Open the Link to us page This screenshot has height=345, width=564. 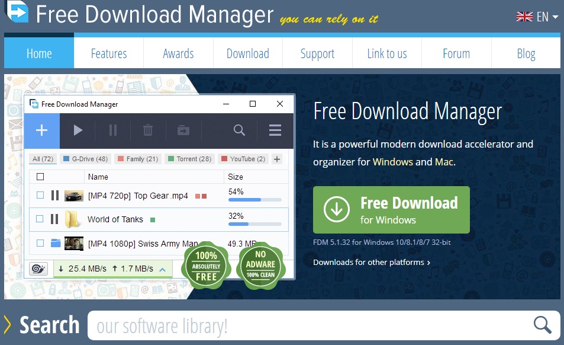tap(387, 53)
